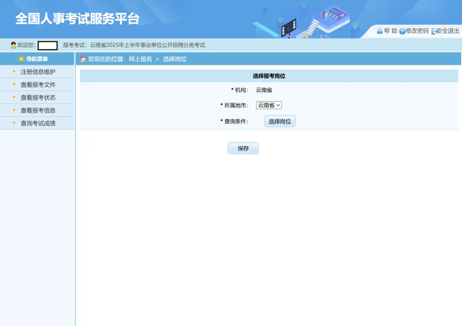The image size is (462, 326).
Task: Click the yellow bullet beside 注册信息维护
Action: 14,72
